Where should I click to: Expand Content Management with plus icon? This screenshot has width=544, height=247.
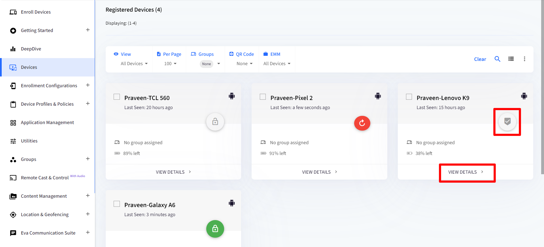click(88, 195)
